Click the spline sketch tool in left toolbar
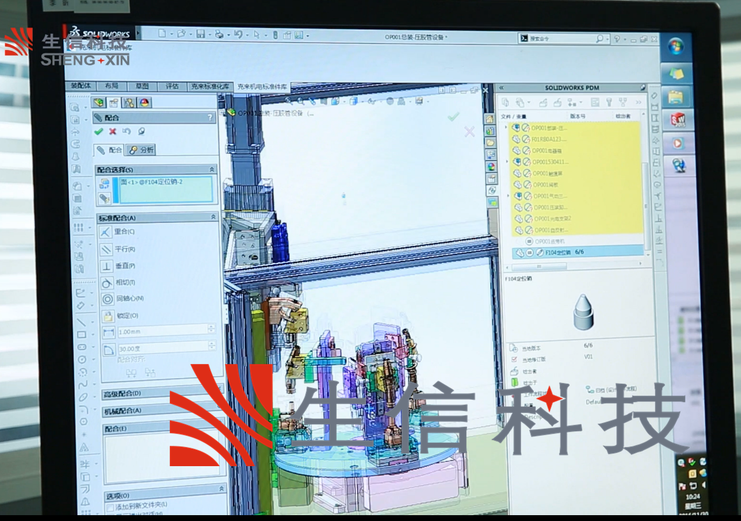The width and height of the screenshot is (741, 521). point(82,384)
